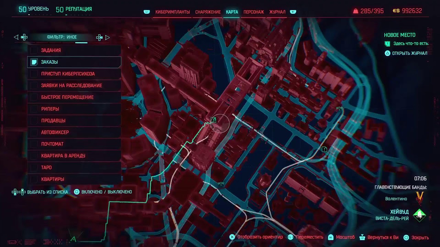Click the 992632 money value

pyautogui.click(x=412, y=11)
